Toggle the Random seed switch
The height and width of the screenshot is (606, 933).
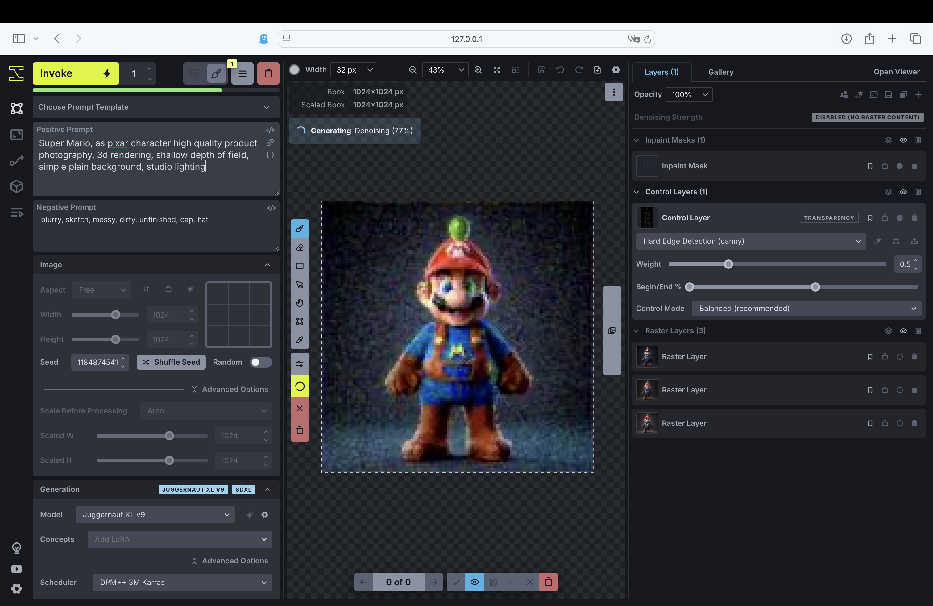coord(260,362)
